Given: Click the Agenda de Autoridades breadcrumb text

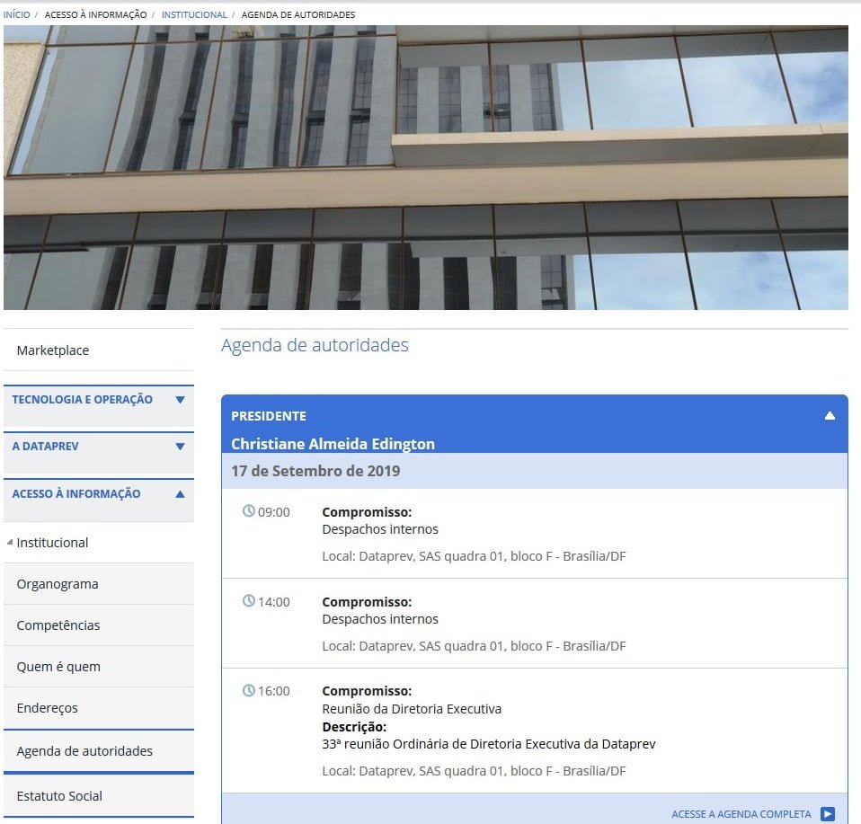Looking at the screenshot, I should click(298, 14).
